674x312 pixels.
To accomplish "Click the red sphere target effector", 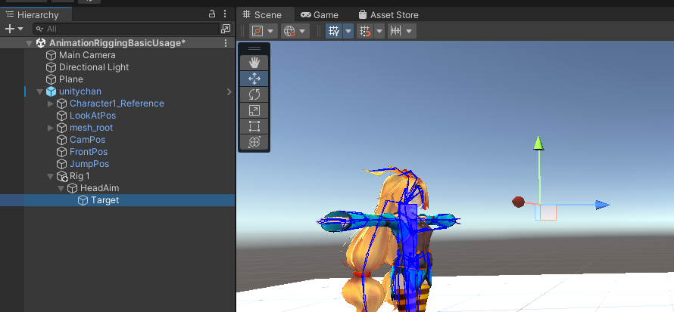I will pyautogui.click(x=519, y=202).
